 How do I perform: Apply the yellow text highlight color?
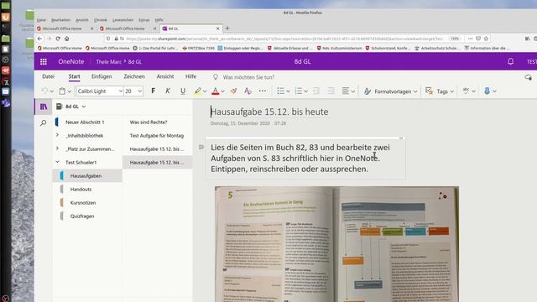pyautogui.click(x=198, y=91)
